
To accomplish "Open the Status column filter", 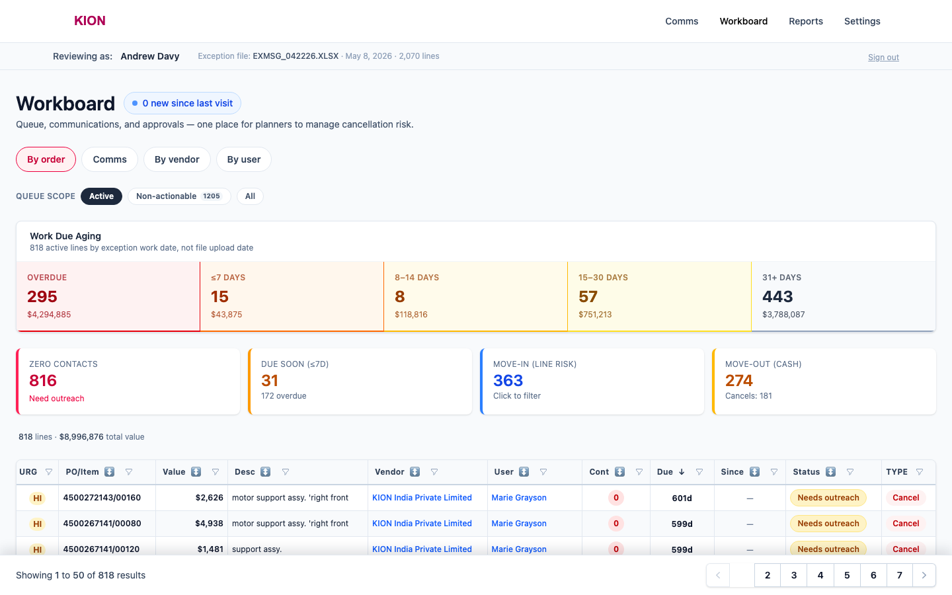I will [x=850, y=472].
